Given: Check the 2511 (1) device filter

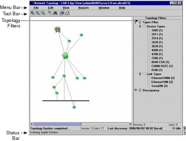Looking at the screenshot, I should coord(149,34).
